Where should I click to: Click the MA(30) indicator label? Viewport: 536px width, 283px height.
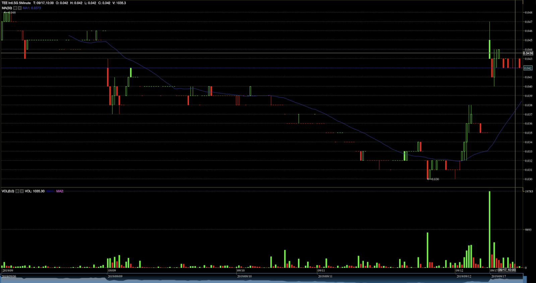point(7,8)
